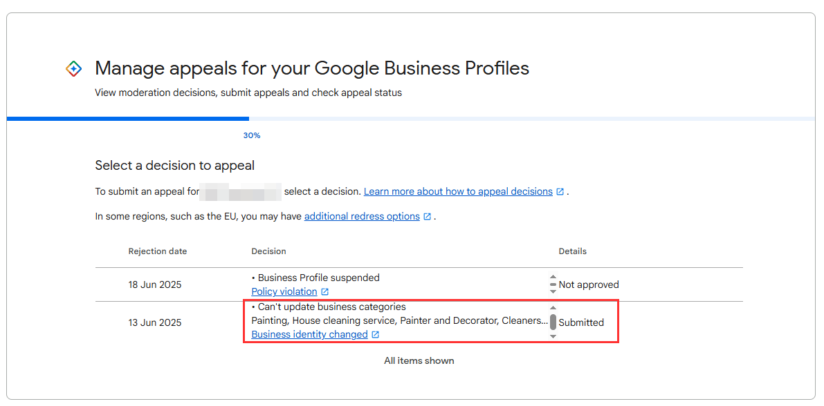
Task: Click scroll-down arrow in business categories row
Action: 553,336
